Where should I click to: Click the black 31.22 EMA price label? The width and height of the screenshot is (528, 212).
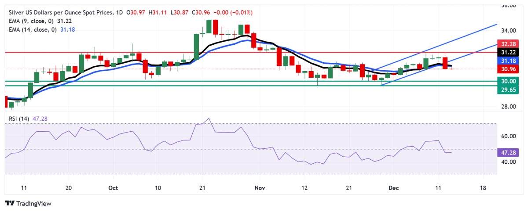click(508, 52)
